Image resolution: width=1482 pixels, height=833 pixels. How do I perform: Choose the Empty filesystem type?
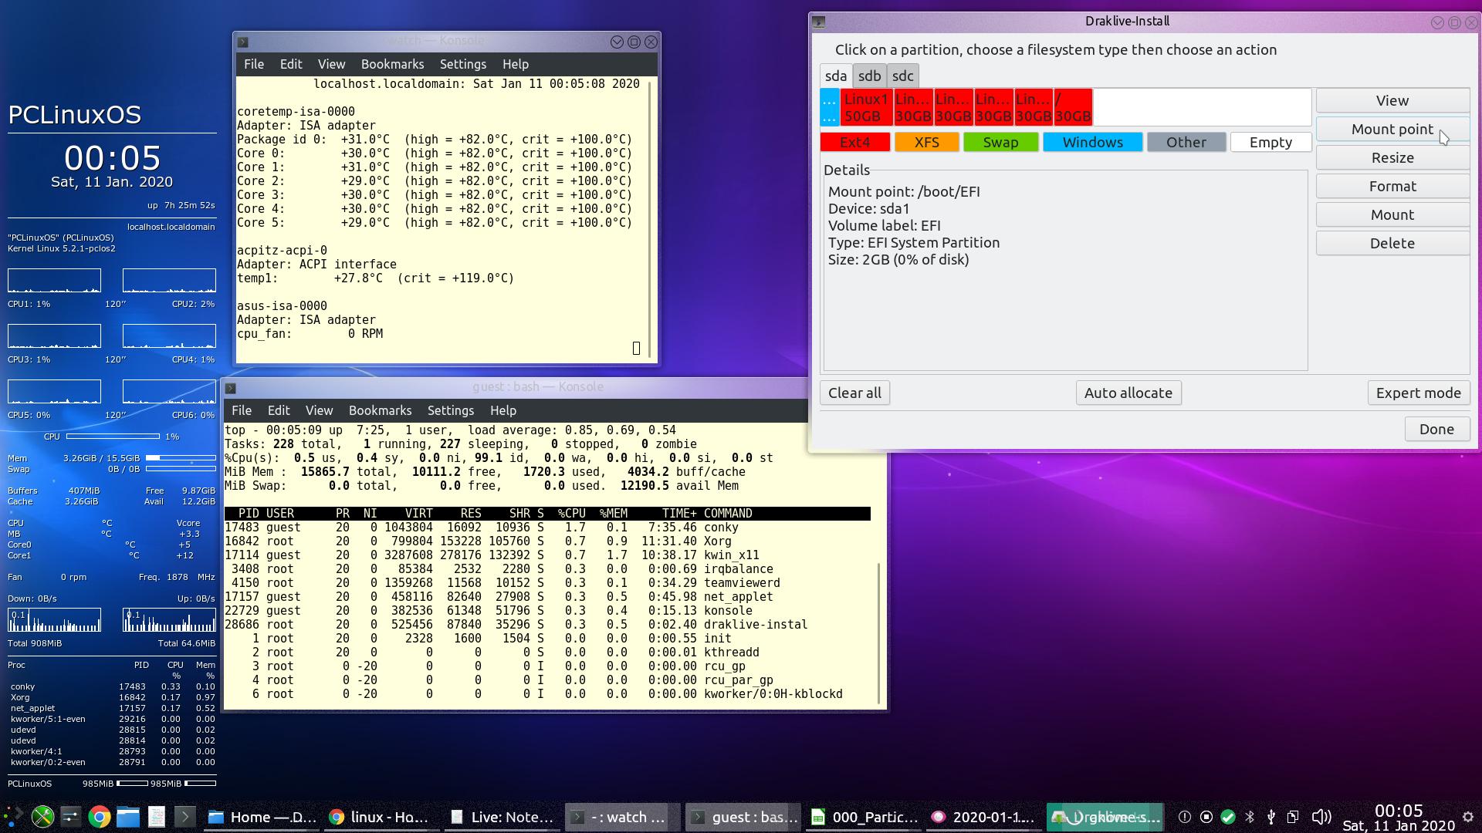pos(1271,142)
